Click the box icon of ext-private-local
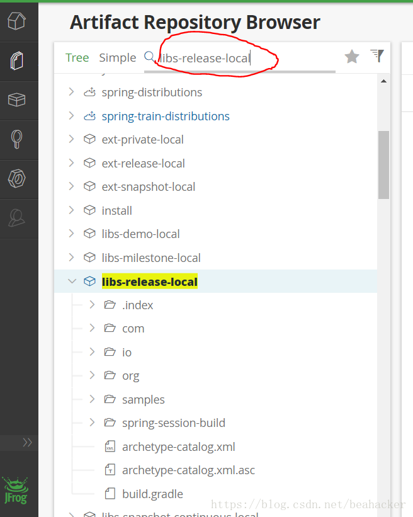Screen dimensions: 413x517 click(89, 139)
